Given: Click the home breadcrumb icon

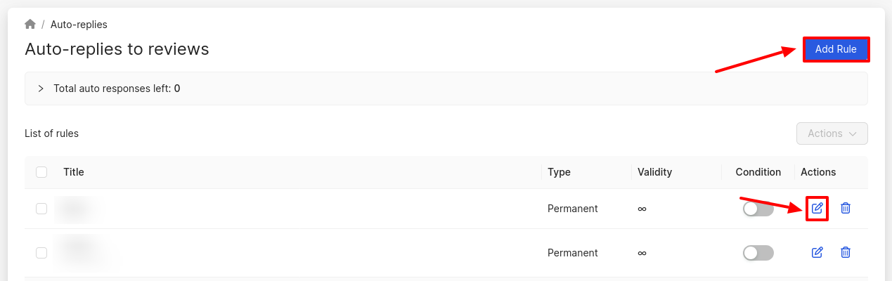Looking at the screenshot, I should pyautogui.click(x=30, y=25).
